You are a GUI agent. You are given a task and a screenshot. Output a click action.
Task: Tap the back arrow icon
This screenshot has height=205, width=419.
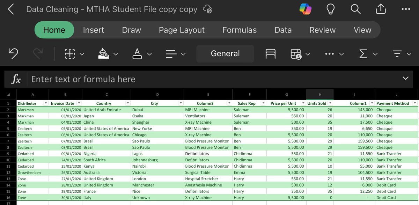point(11,9)
